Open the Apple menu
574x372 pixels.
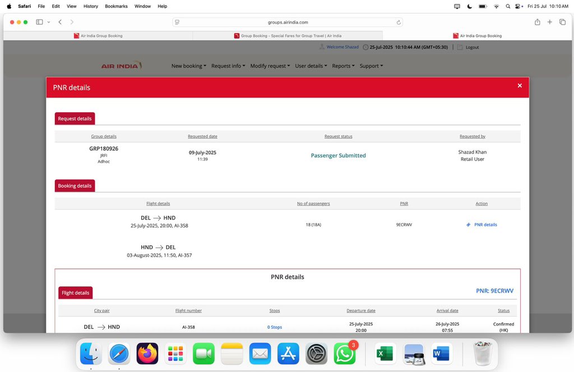pyautogui.click(x=9, y=6)
